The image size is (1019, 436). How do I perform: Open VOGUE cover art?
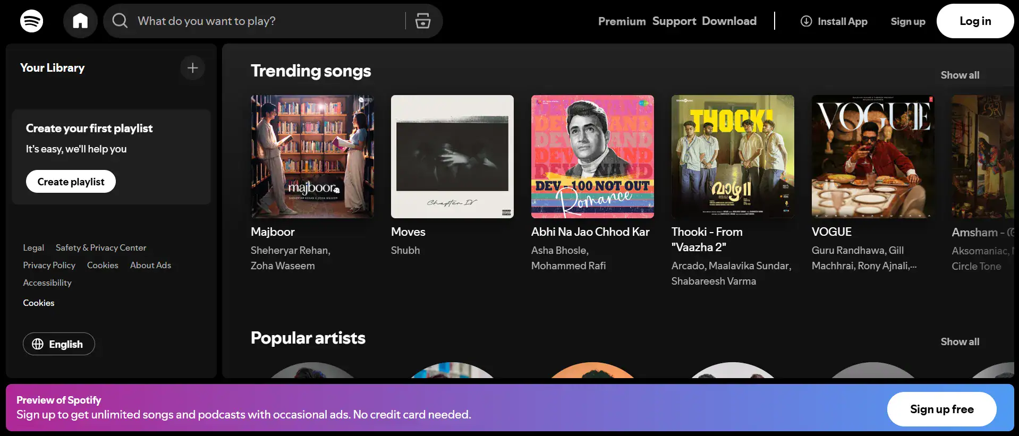pos(873,157)
